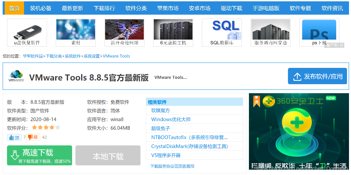The height and width of the screenshot is (175, 351).
Task: Click the VMware Tools breadcrumb link
Action: tap(116, 56)
